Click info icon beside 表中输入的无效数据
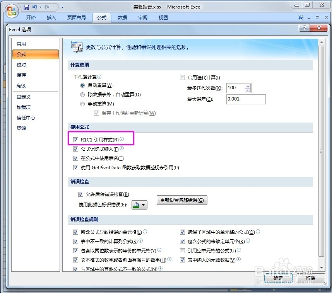The width and height of the screenshot is (332, 293). 238,259
